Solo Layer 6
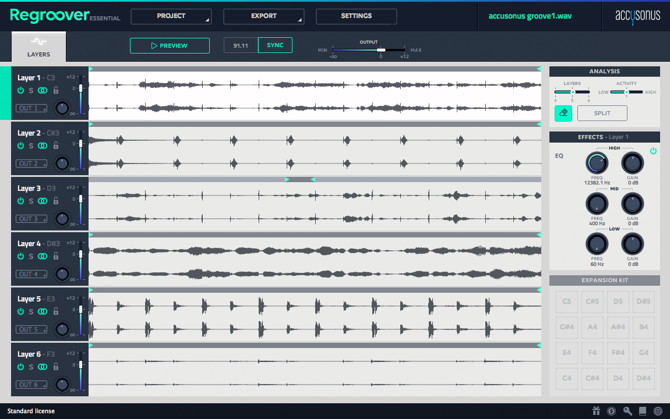This screenshot has height=419, width=670. 31,367
